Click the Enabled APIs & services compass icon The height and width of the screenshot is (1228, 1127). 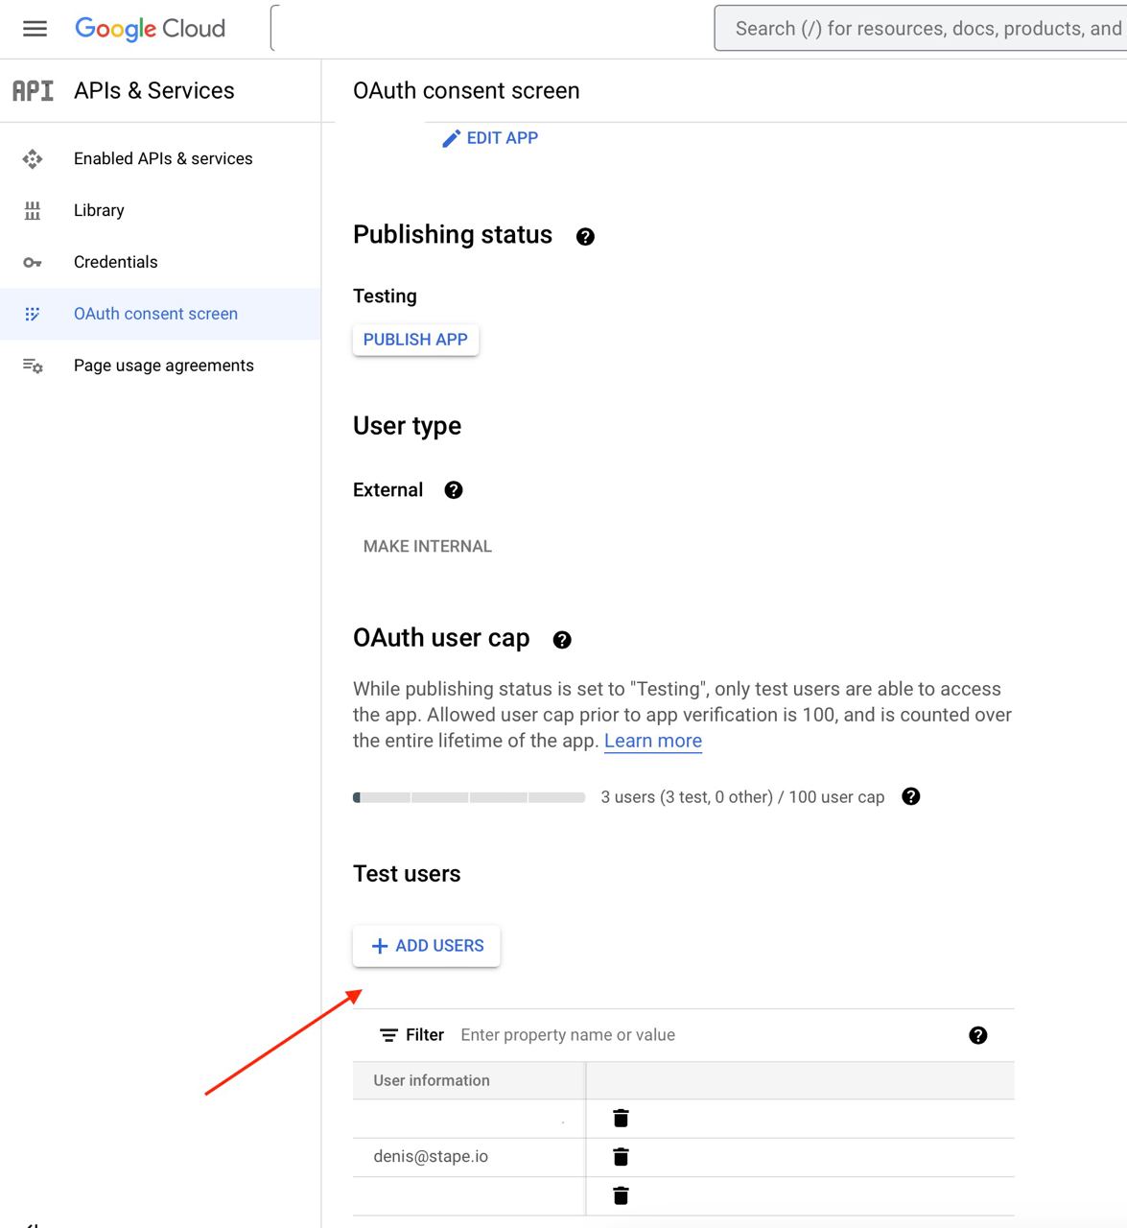click(33, 158)
